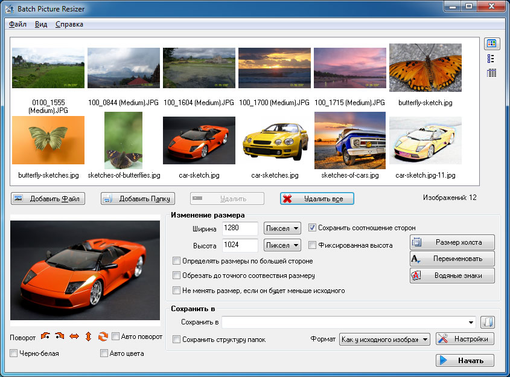This screenshot has width=510, height=377.
Task: Click the browse folder icon beside Сохранить в
Action: [x=487, y=322]
